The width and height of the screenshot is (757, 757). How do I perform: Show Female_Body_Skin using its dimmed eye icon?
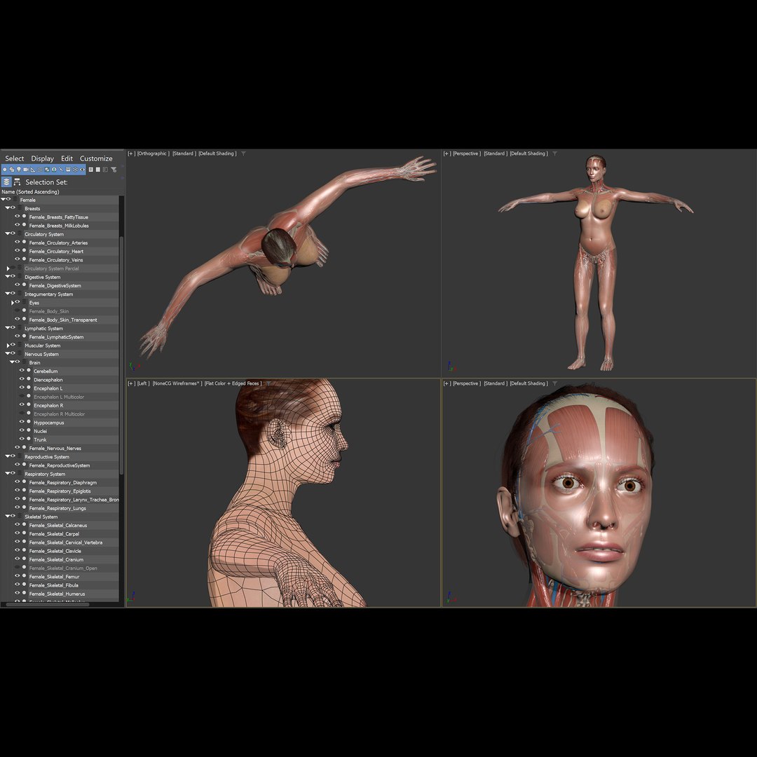17,311
